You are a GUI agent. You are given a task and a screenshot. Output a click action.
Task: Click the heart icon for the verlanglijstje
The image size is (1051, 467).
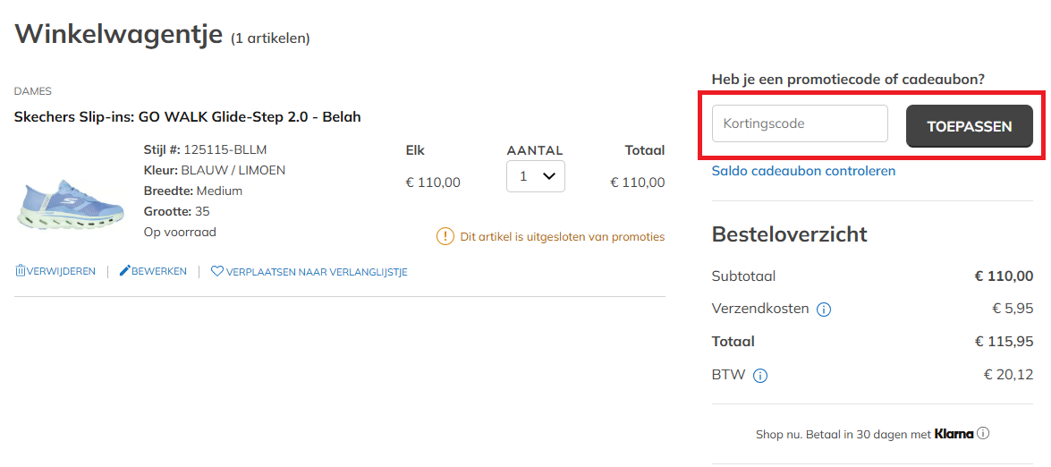216,272
